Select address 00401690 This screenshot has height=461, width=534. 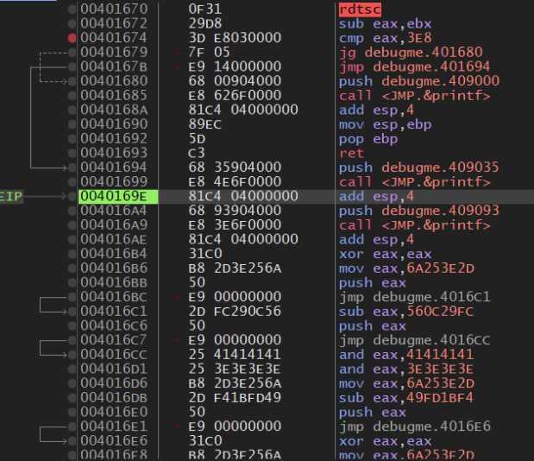[114, 124]
